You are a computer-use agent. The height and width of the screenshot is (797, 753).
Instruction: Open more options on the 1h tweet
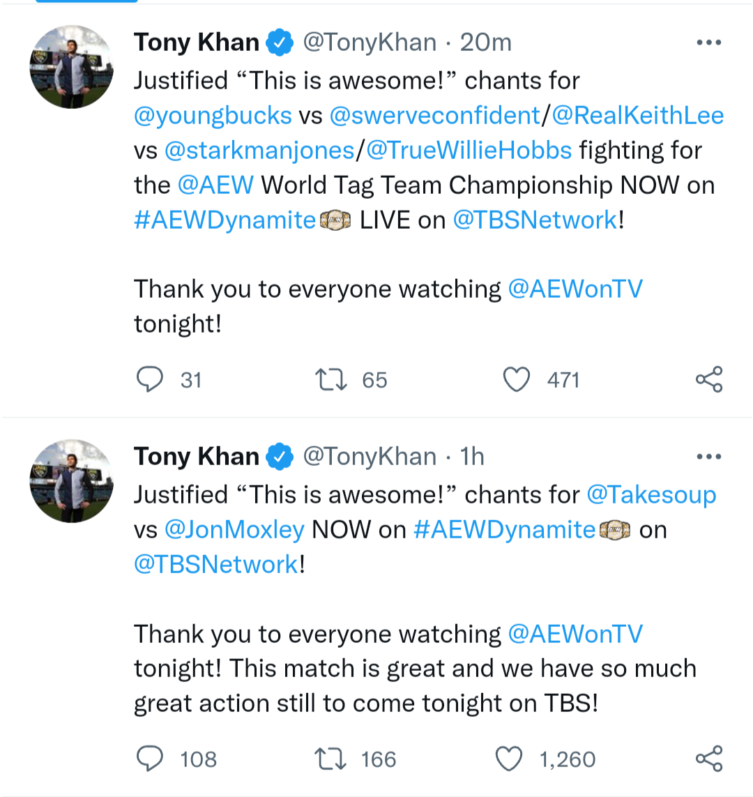point(708,457)
